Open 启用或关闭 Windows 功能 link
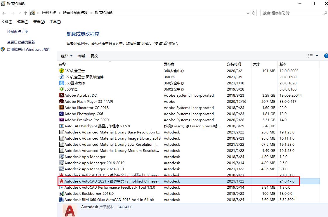Screen dimensions: 328x217 click(28, 49)
